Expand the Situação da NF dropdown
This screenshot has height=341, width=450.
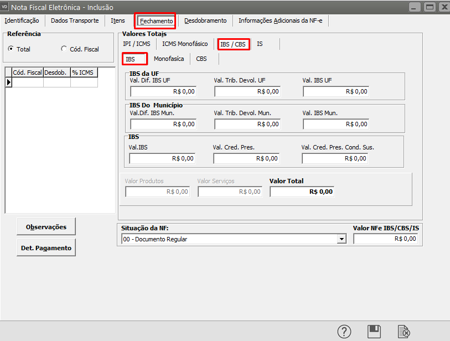342,239
